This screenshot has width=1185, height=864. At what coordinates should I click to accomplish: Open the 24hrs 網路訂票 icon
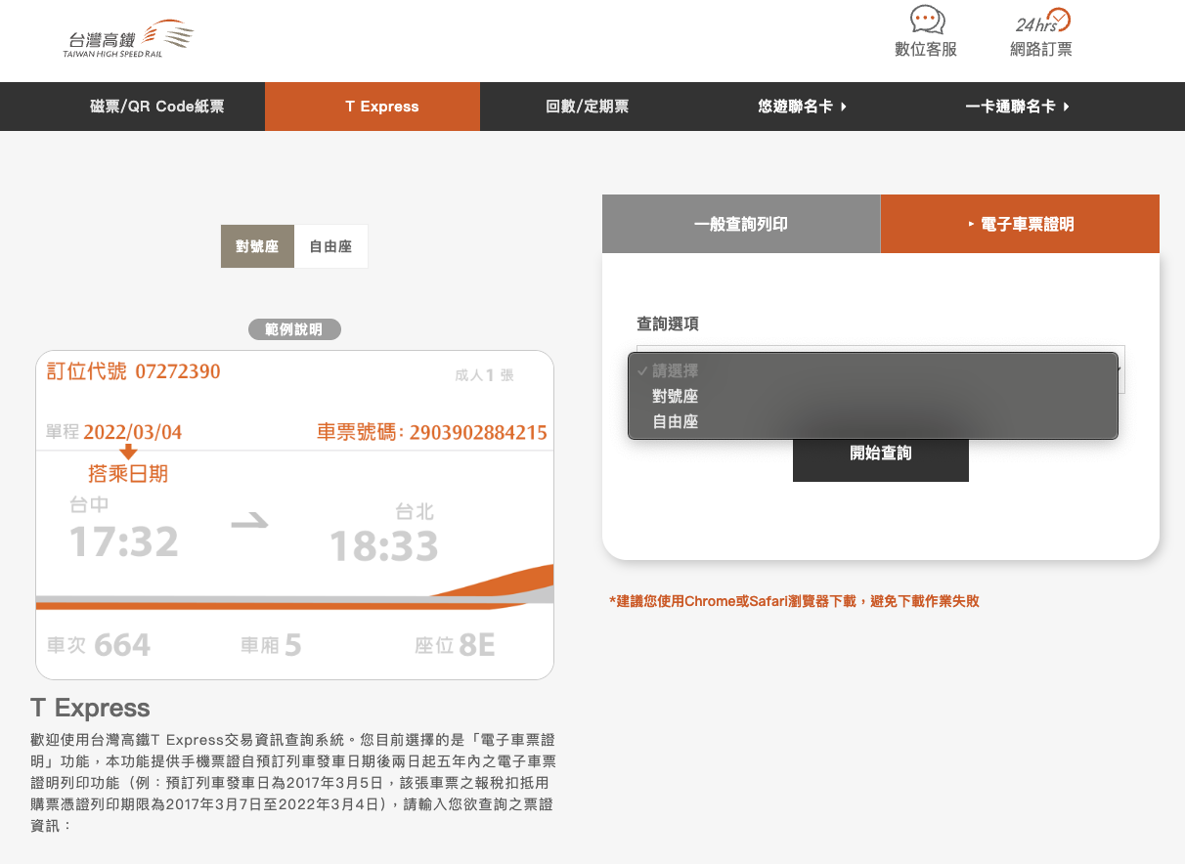click(1041, 22)
